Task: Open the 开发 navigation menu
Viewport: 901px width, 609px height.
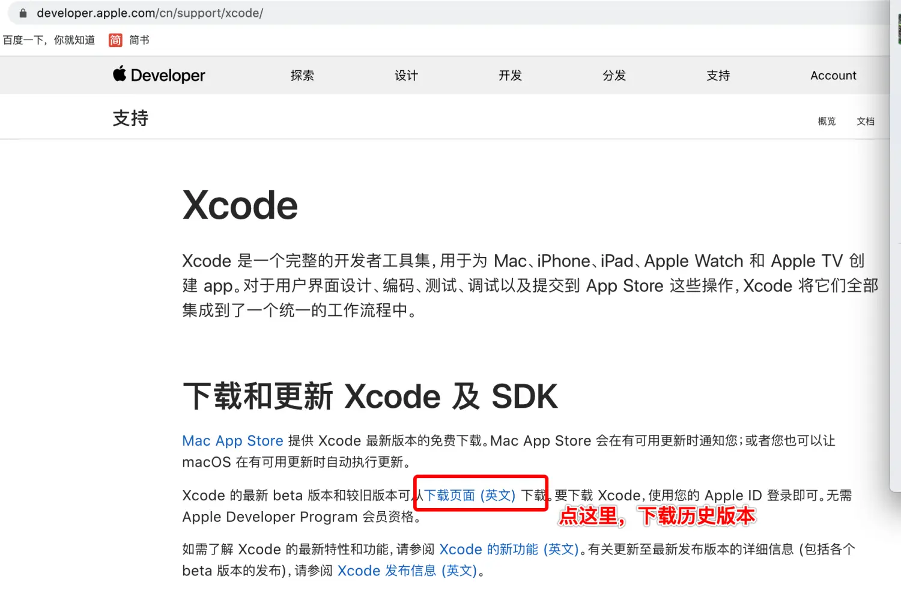Action: (x=510, y=75)
